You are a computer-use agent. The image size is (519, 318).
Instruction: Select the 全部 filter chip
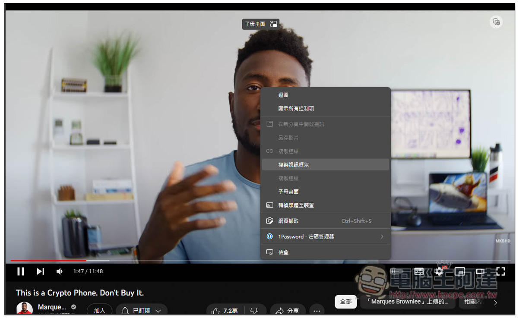click(345, 302)
